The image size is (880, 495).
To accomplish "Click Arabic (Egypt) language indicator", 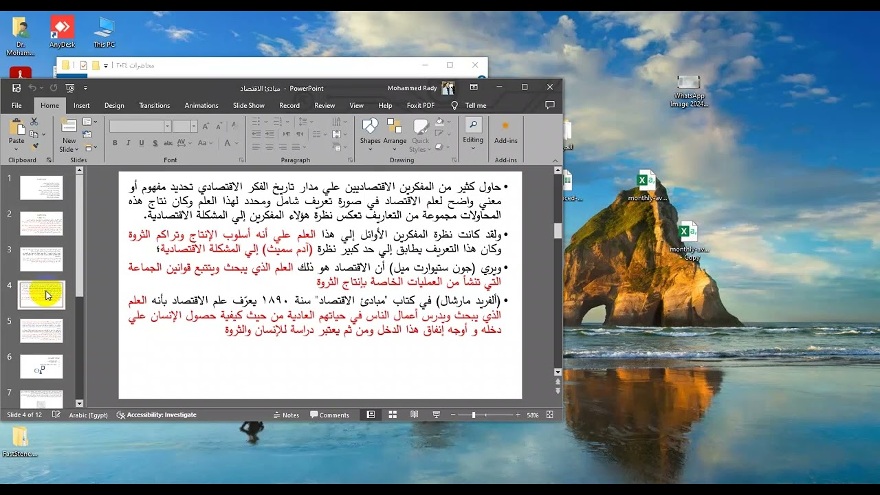I will coord(88,415).
